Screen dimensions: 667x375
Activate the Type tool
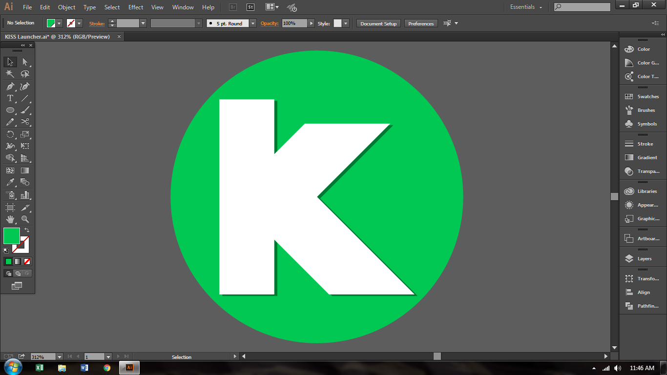pyautogui.click(x=10, y=98)
